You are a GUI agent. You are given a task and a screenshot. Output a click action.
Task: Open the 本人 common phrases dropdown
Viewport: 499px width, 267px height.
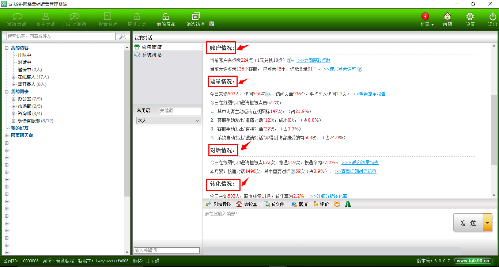[x=169, y=121]
